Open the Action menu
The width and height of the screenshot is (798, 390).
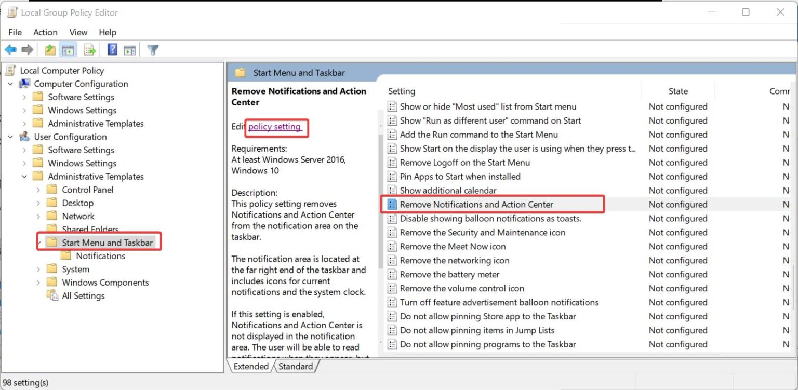pyautogui.click(x=45, y=32)
